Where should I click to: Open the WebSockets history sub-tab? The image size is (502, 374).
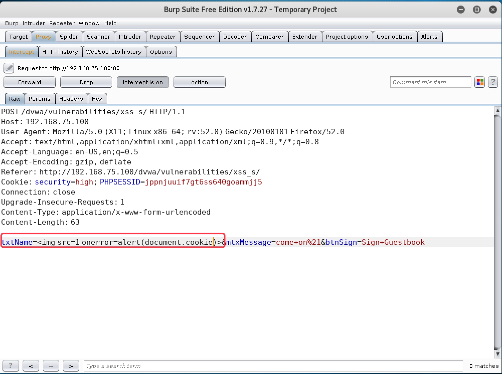pos(114,52)
